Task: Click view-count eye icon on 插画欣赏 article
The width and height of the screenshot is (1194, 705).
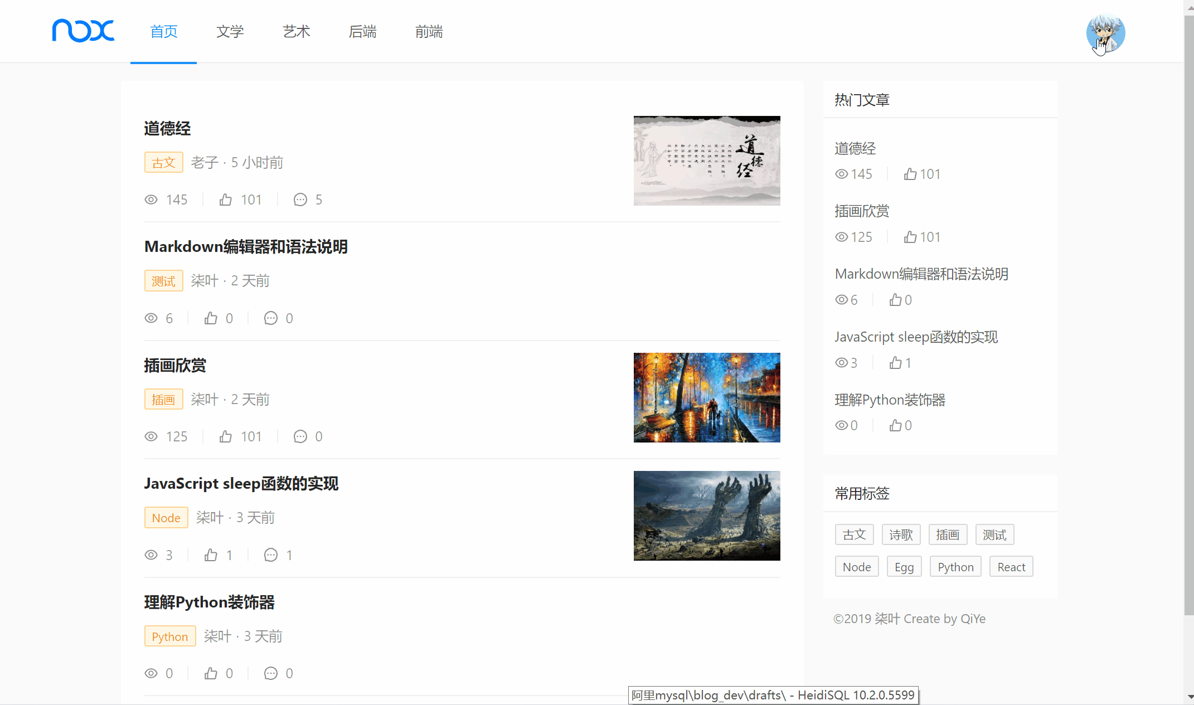Action: [151, 436]
